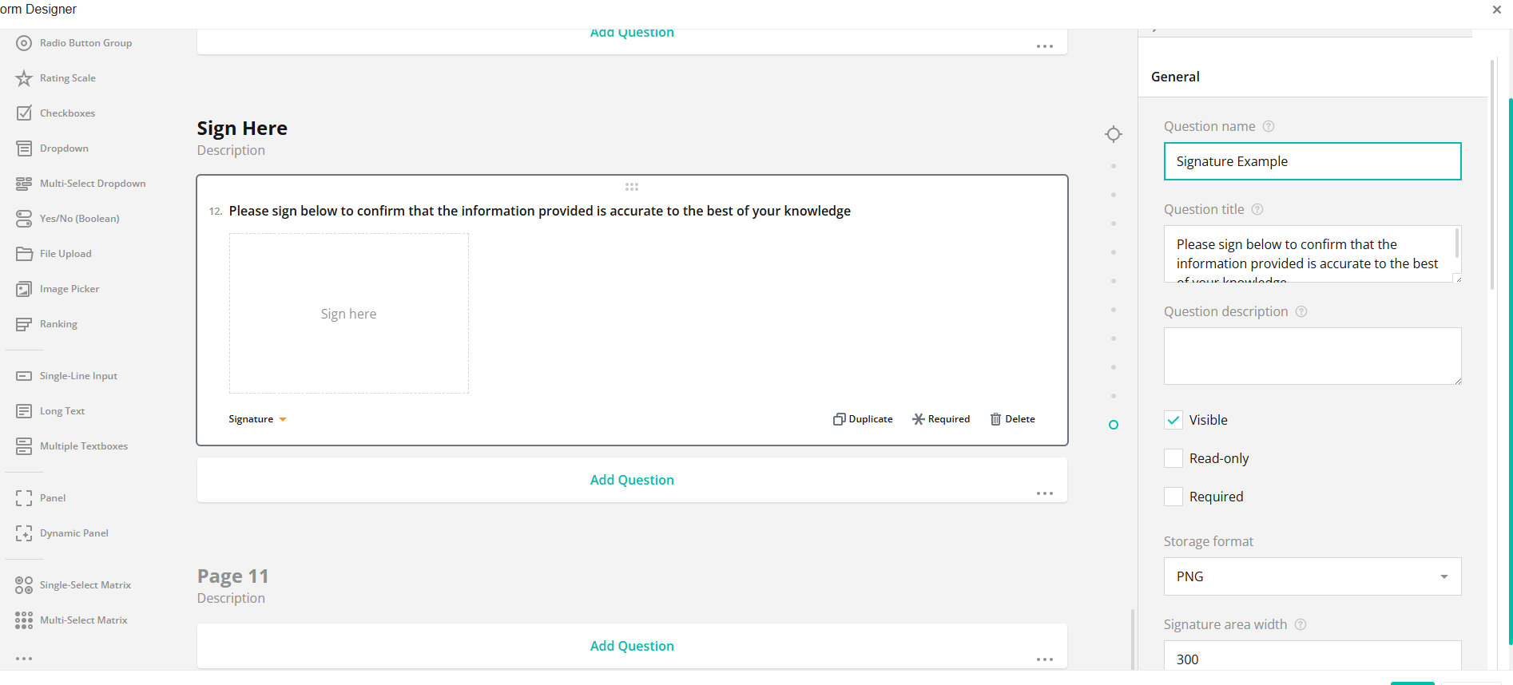
Task: Select the Multi-Select Matrix icon
Action: tap(24, 620)
